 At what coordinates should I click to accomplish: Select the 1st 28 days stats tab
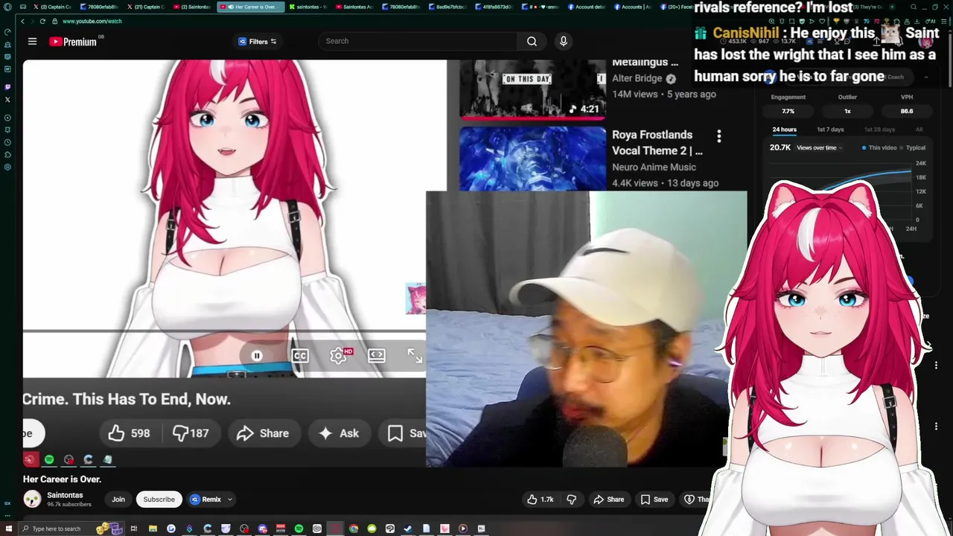[x=879, y=130]
